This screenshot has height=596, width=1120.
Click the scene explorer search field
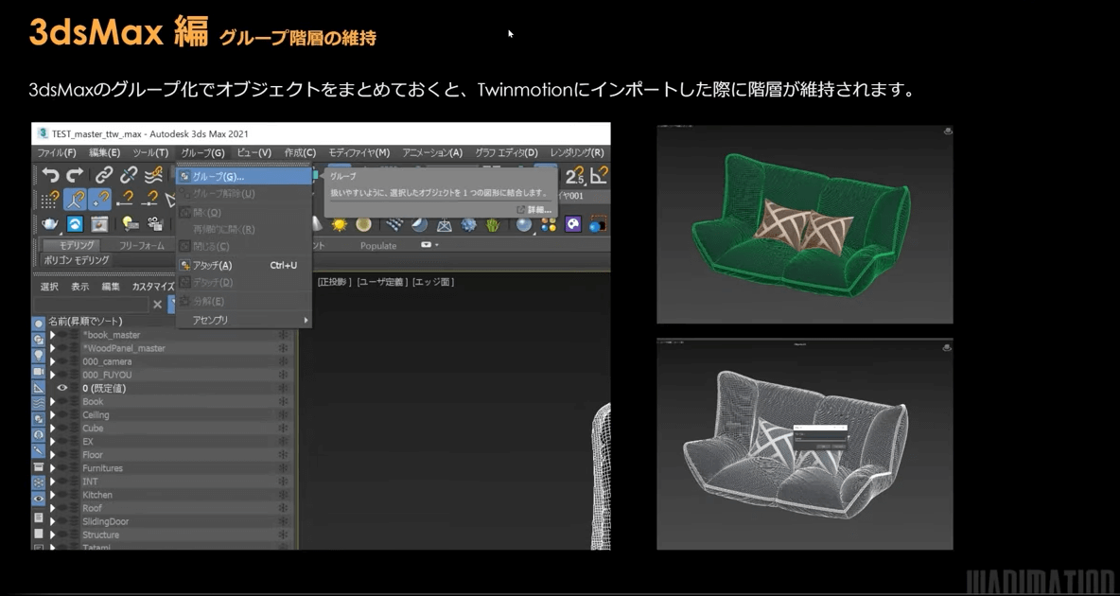click(92, 305)
